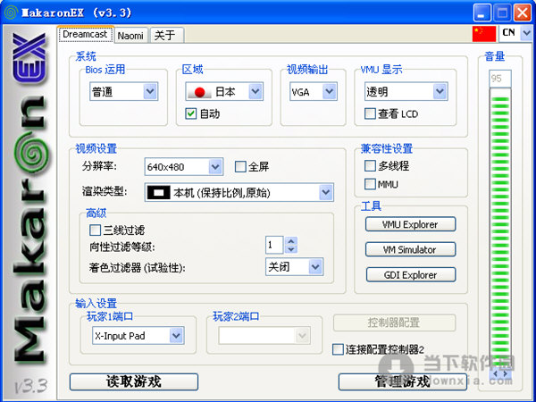
Task: Click the MakaronEX title bar swirl icon
Action: coord(11,13)
